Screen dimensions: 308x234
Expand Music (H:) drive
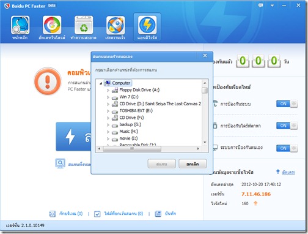[108, 132]
